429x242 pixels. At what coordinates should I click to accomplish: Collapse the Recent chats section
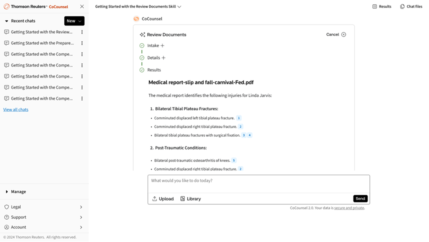(7, 21)
